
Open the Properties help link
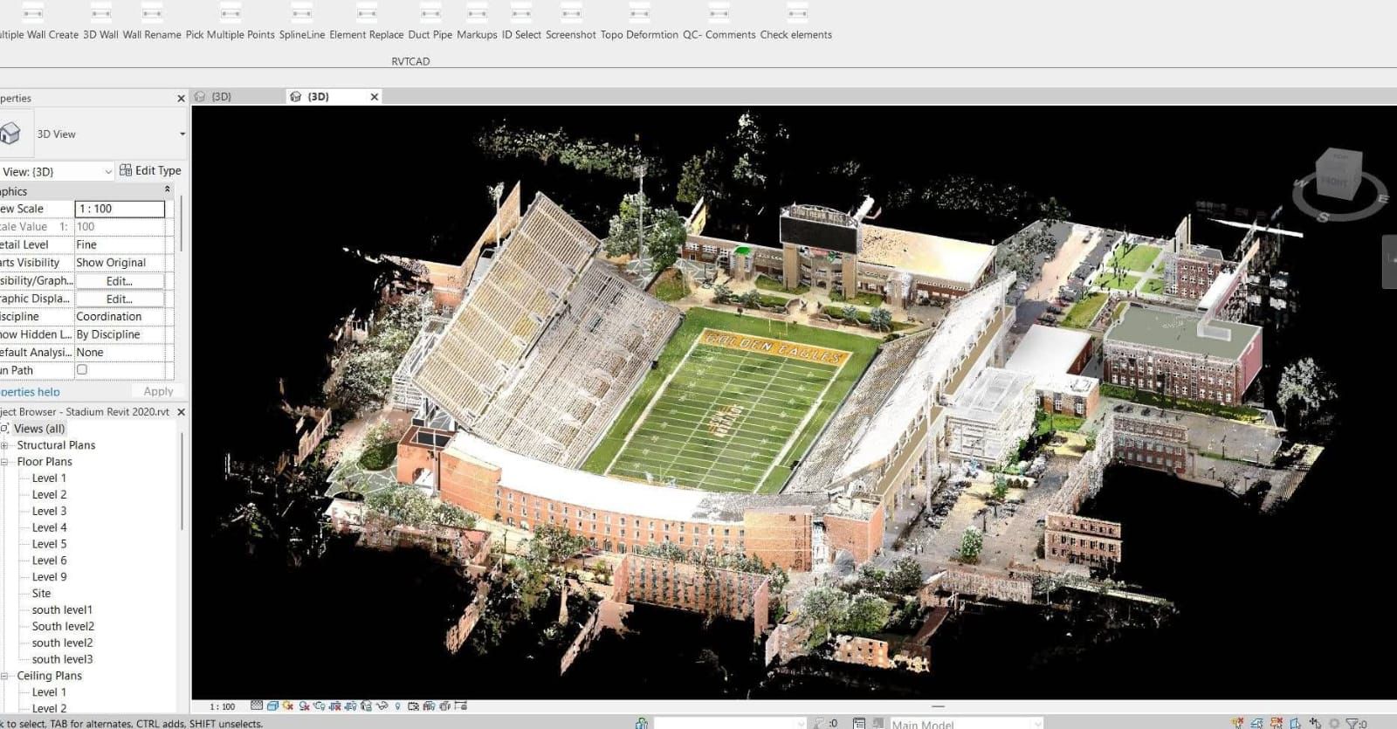[30, 392]
